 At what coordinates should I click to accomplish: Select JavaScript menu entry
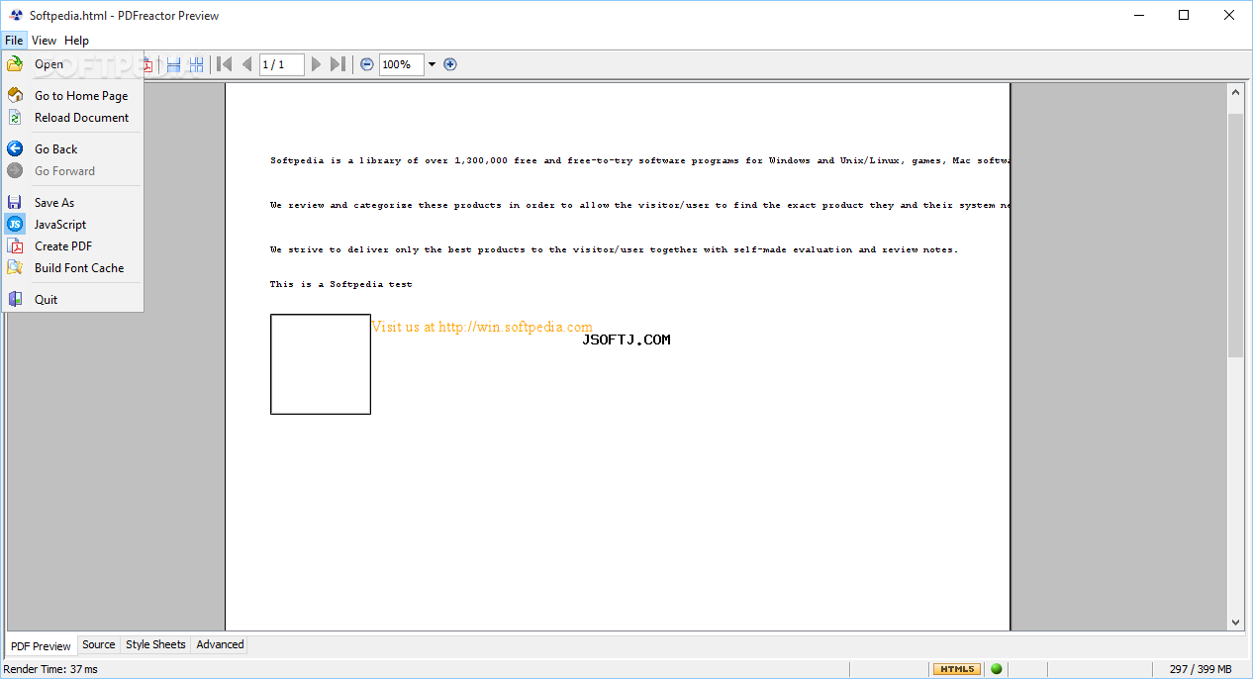click(73, 225)
